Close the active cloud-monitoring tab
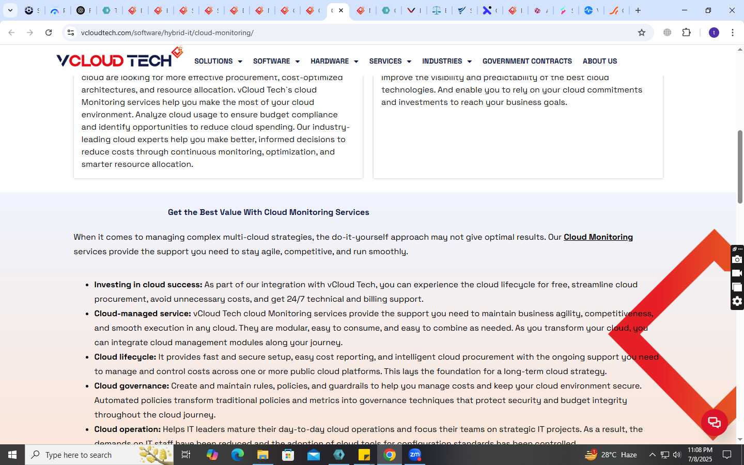744x465 pixels. coord(341,10)
